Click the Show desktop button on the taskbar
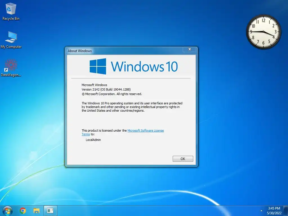 (286, 211)
